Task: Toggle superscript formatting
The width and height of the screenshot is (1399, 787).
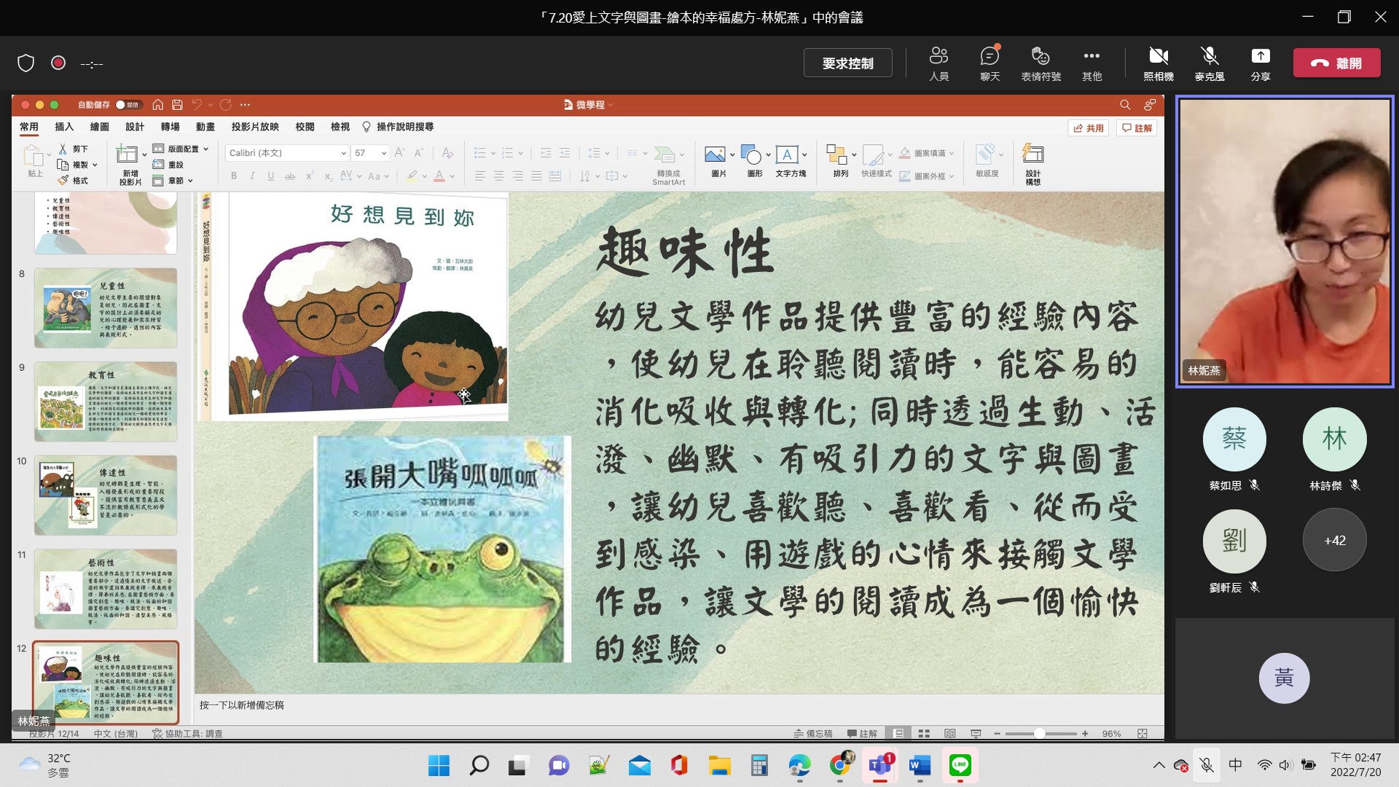Action: [310, 176]
